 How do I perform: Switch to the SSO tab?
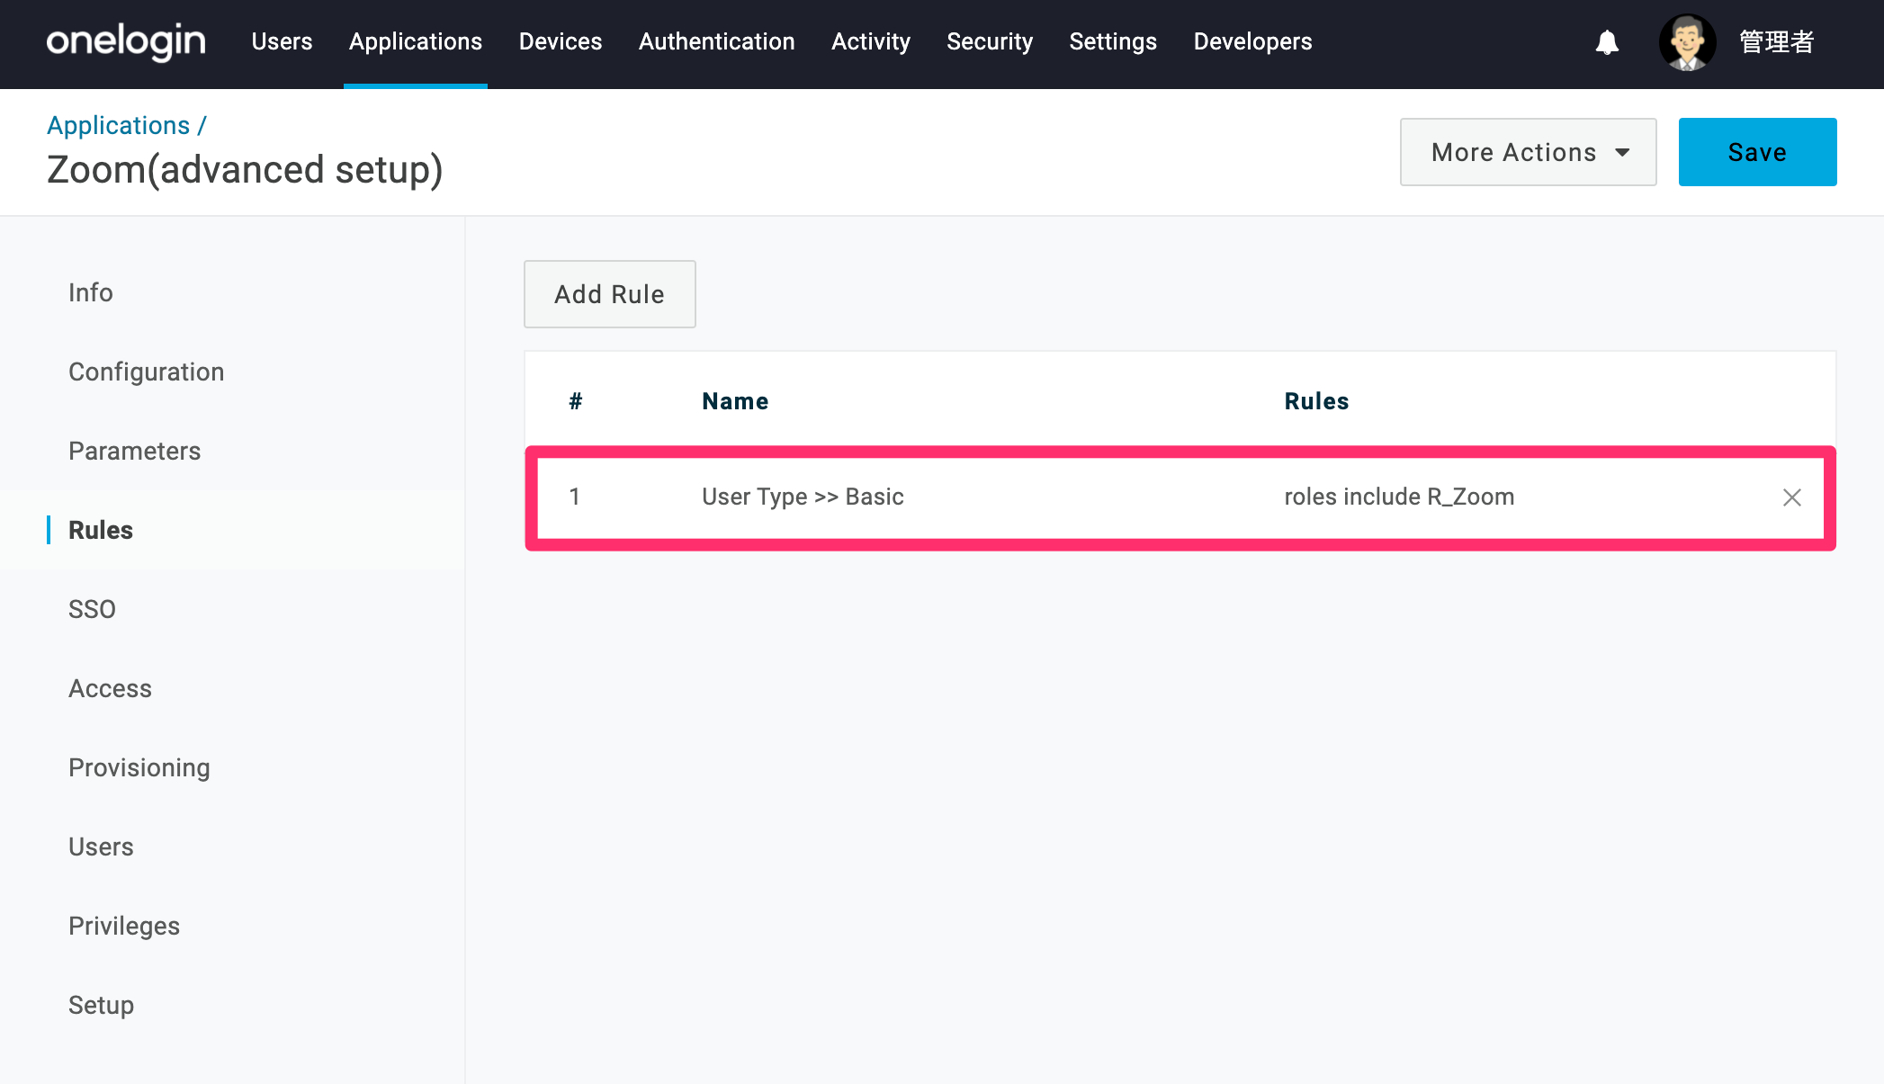coord(92,609)
